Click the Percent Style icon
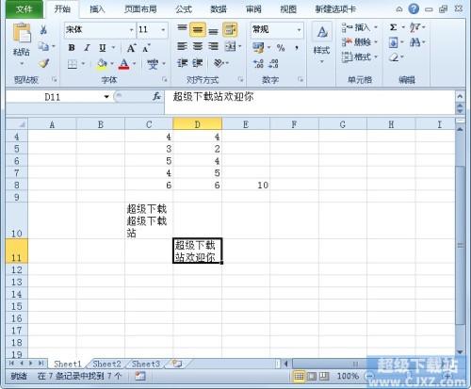This screenshot has width=471, height=389. 281,48
